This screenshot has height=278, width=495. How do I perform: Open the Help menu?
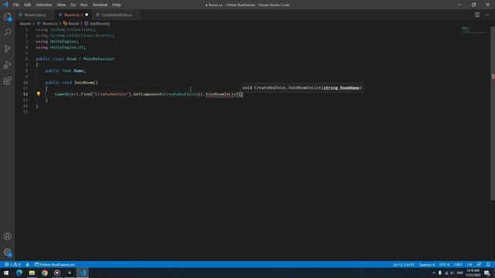pos(117,5)
